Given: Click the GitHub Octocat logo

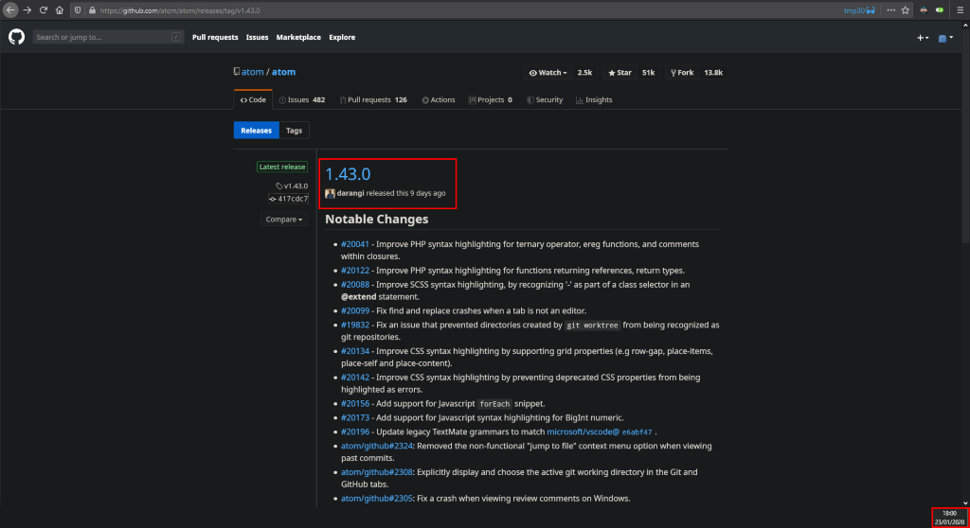Looking at the screenshot, I should click(17, 37).
